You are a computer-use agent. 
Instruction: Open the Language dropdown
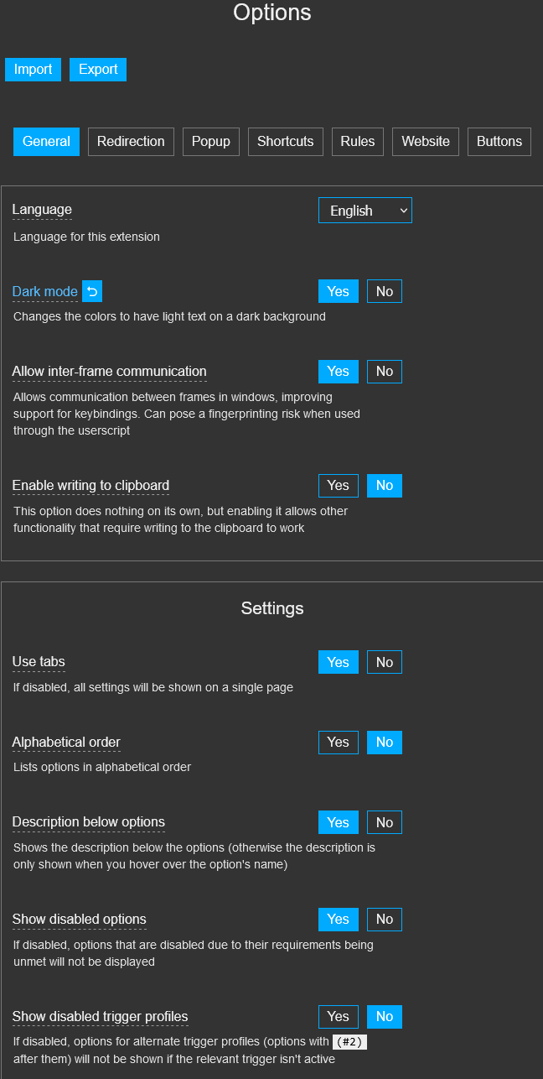365,210
